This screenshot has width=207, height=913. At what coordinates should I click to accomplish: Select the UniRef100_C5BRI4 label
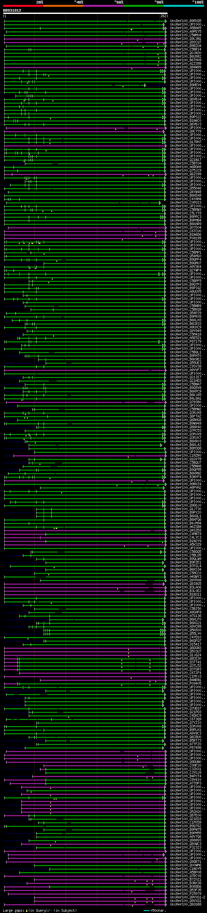(x=186, y=49)
